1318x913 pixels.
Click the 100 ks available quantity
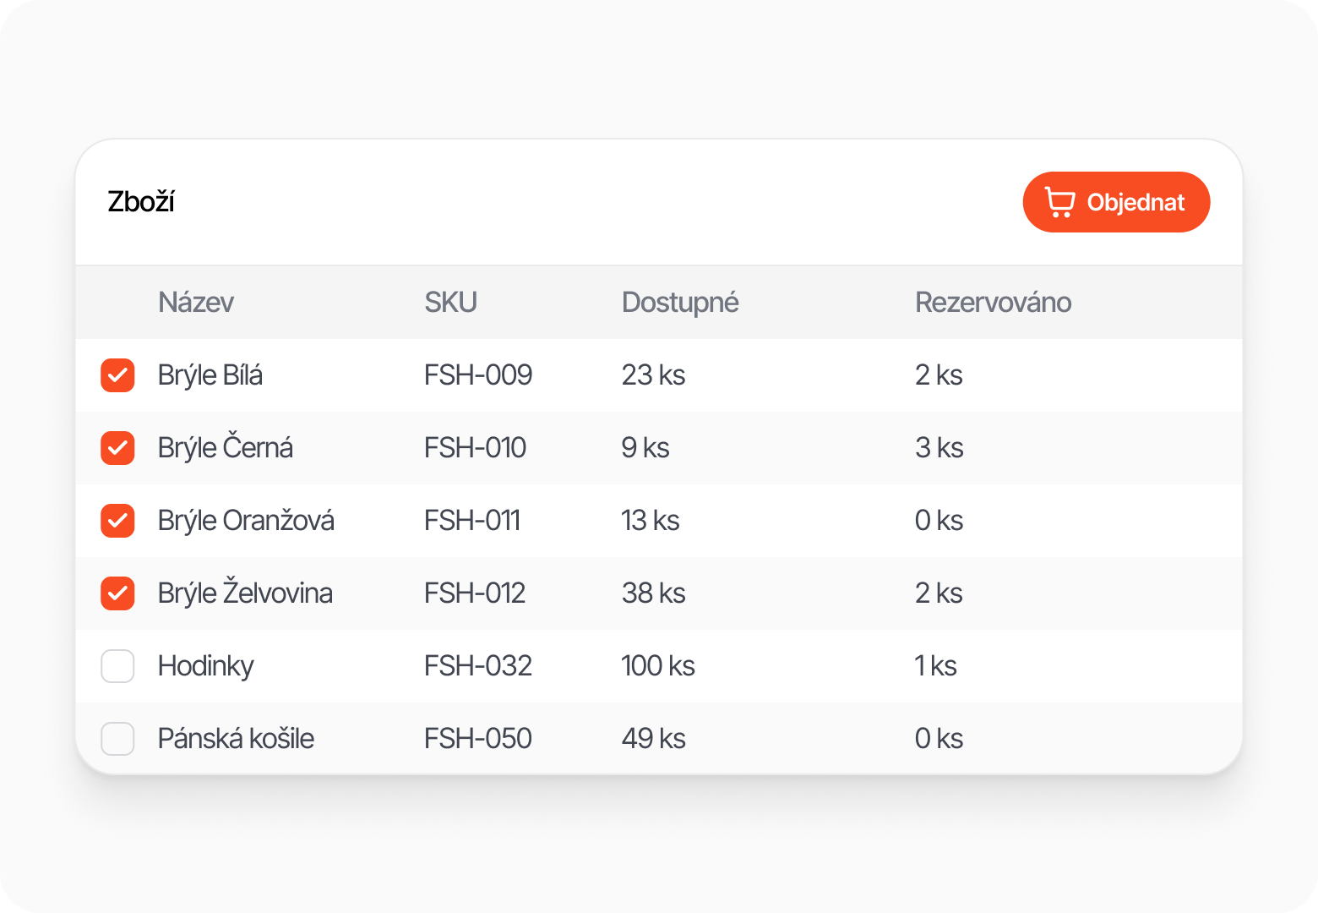(658, 666)
